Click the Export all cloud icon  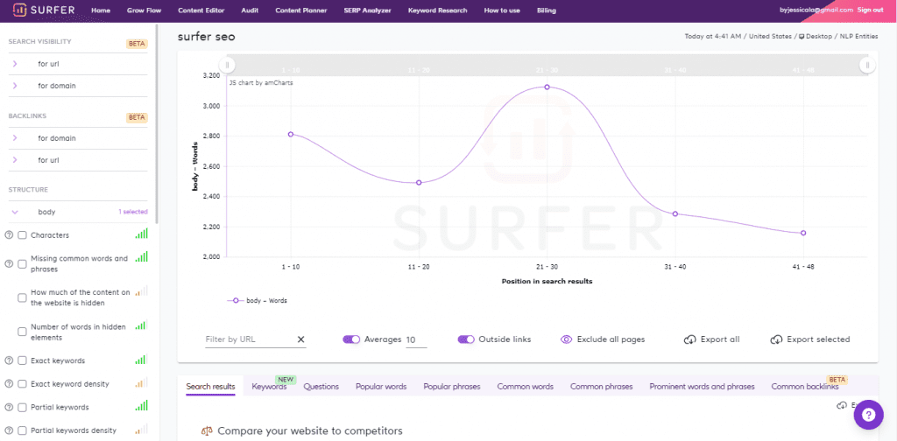tap(690, 339)
